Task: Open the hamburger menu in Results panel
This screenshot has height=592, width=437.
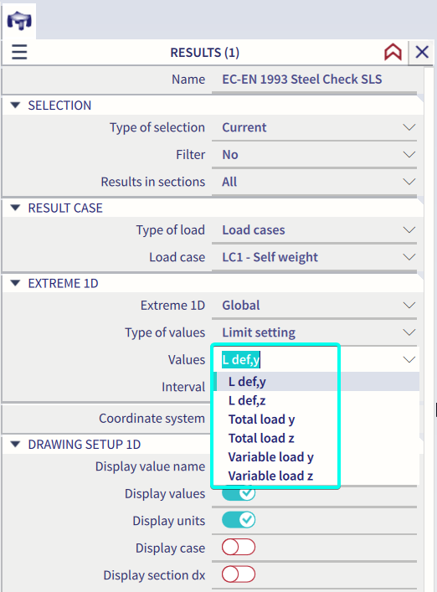Action: click(19, 52)
